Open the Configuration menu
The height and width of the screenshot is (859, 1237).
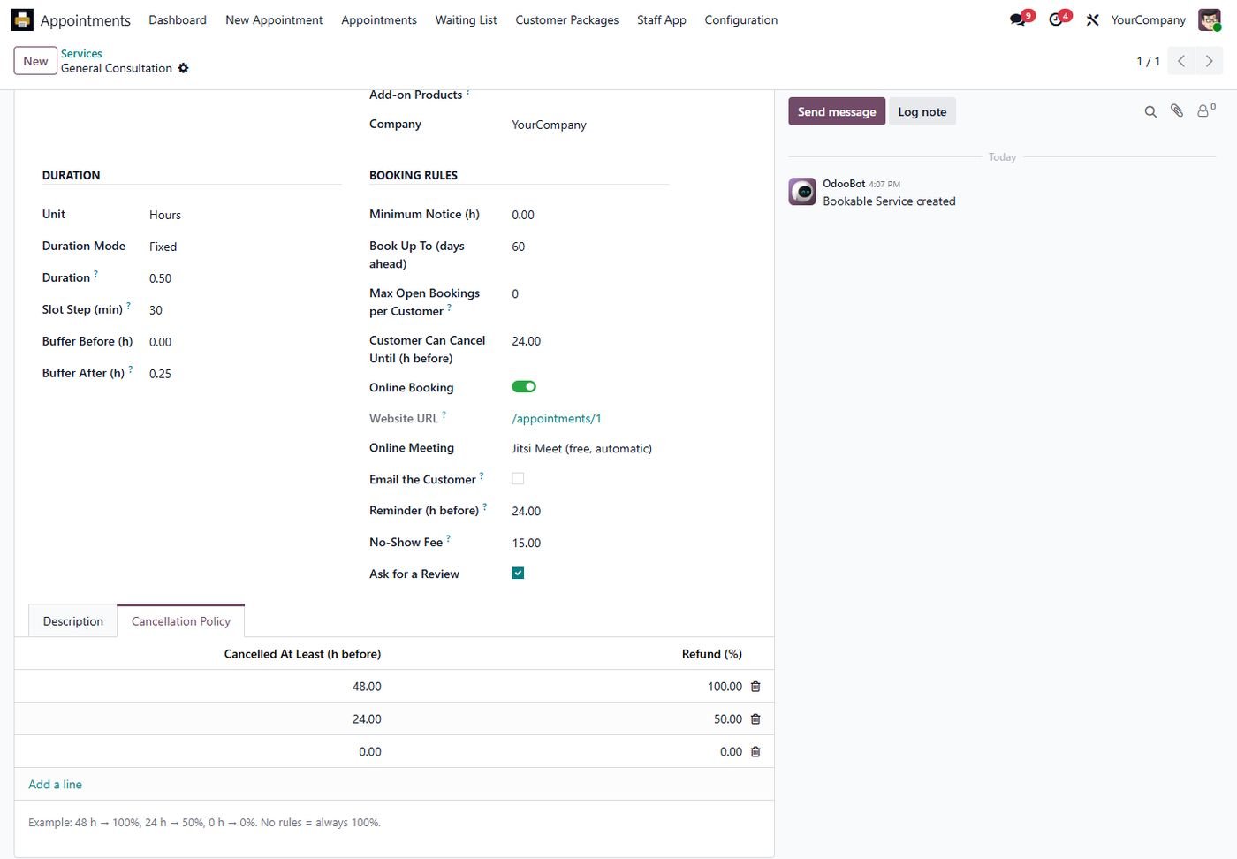tap(740, 19)
